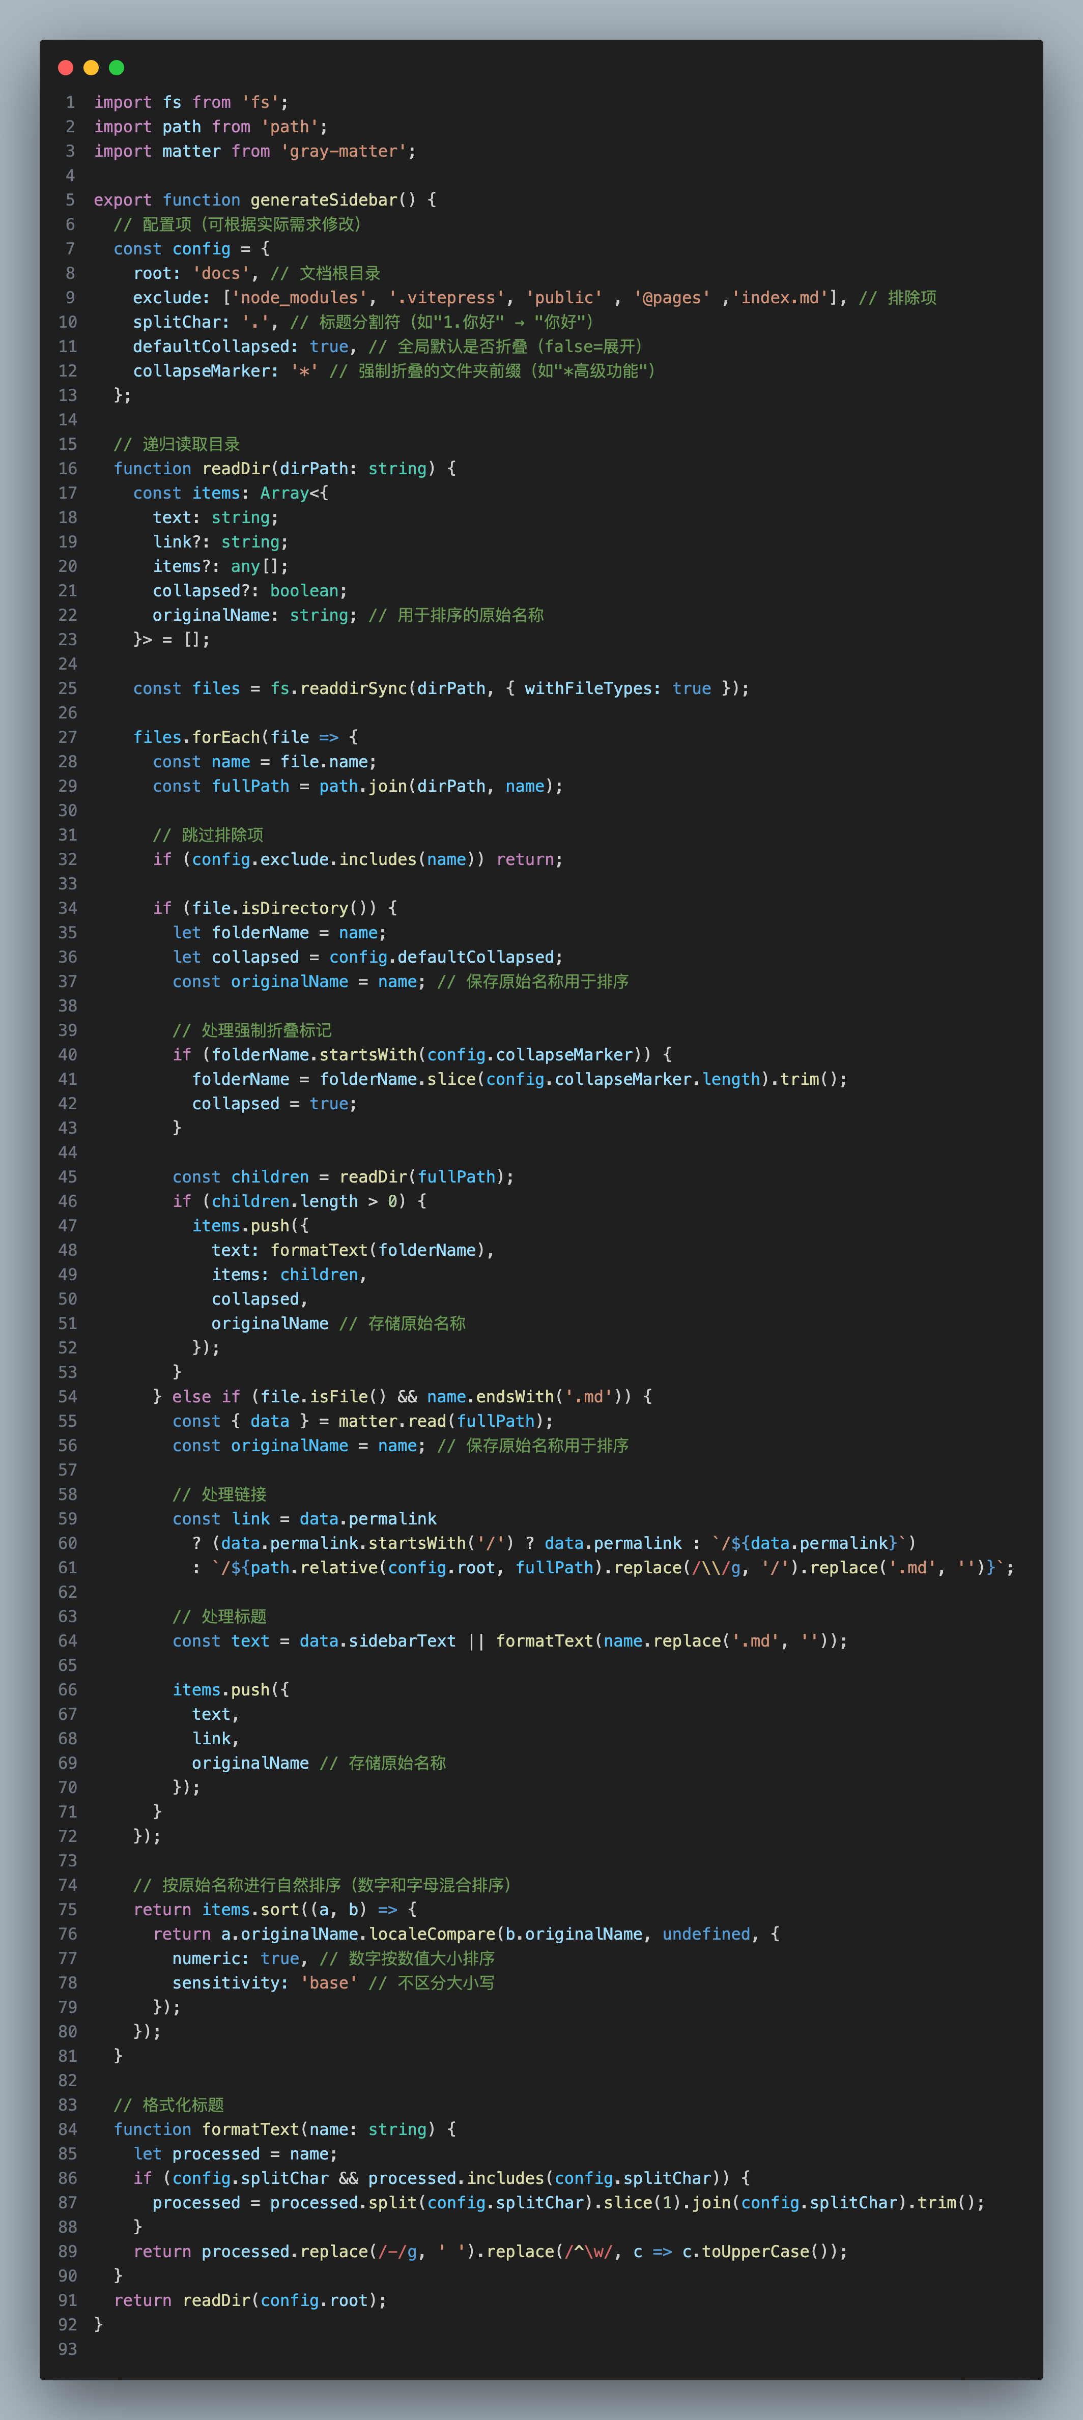The width and height of the screenshot is (1083, 2420).
Task: Click the 'docs' root value string
Action: 221,273
